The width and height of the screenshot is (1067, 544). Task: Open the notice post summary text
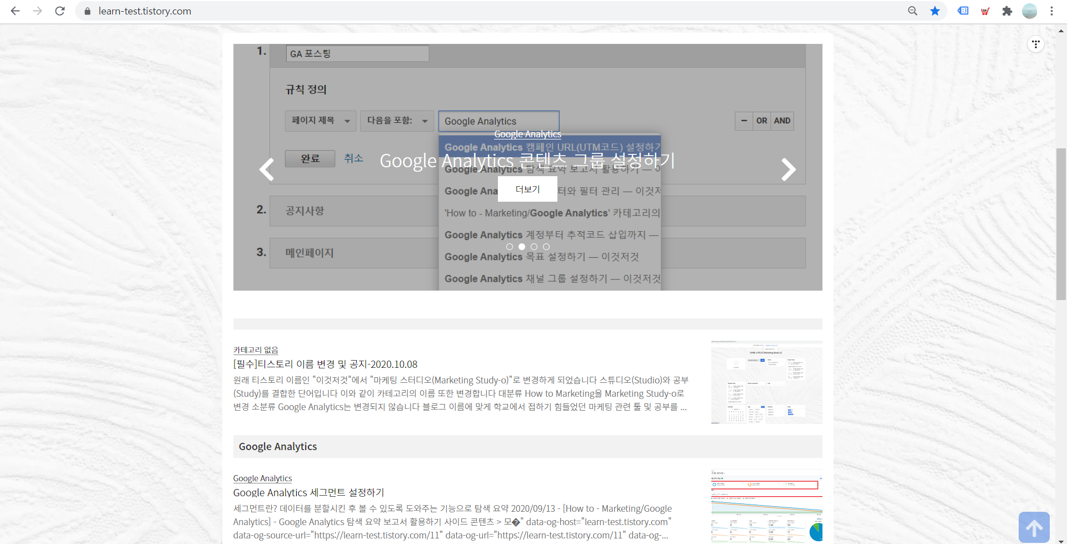461,393
